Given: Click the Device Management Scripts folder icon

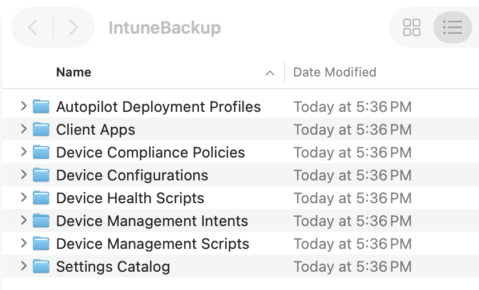Looking at the screenshot, I should [x=41, y=244].
